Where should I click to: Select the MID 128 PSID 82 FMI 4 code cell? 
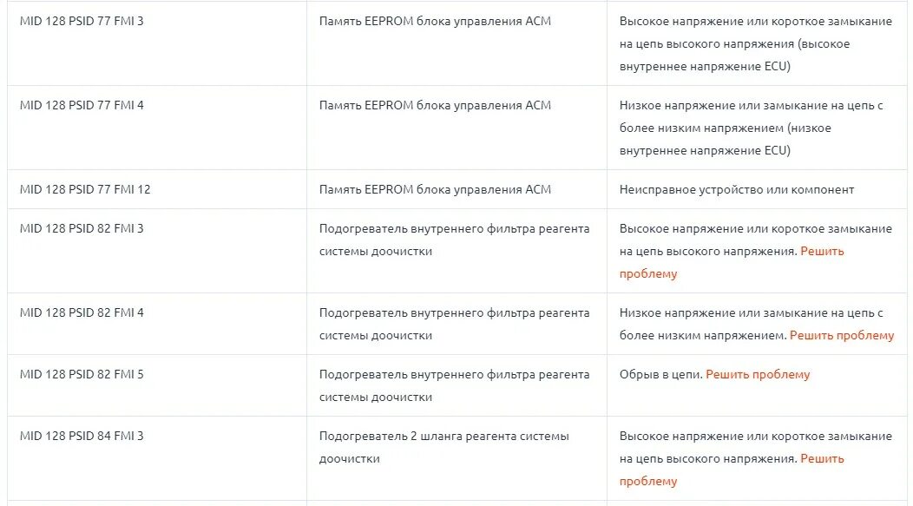(82, 312)
